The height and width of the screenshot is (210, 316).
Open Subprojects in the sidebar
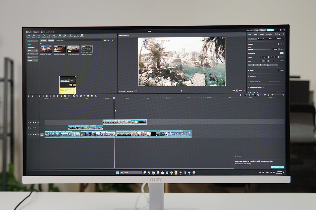pos(31,48)
